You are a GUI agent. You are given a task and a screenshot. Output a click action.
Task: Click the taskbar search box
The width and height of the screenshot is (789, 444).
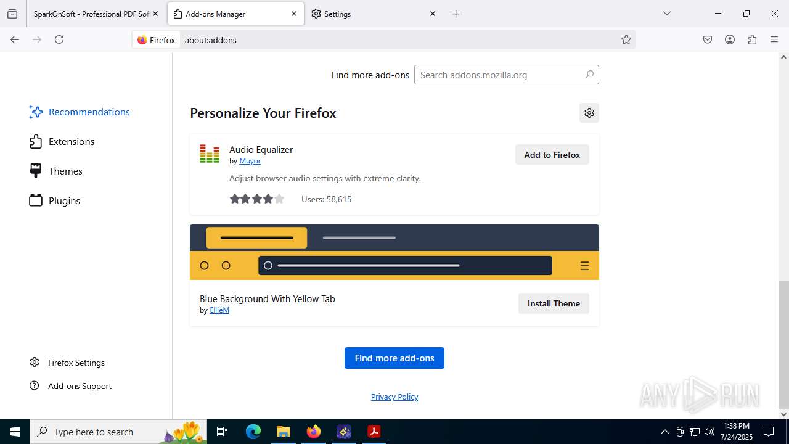click(118, 432)
